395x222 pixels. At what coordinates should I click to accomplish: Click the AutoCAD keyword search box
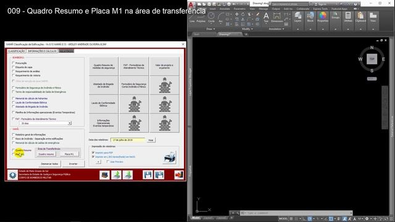point(289,4)
